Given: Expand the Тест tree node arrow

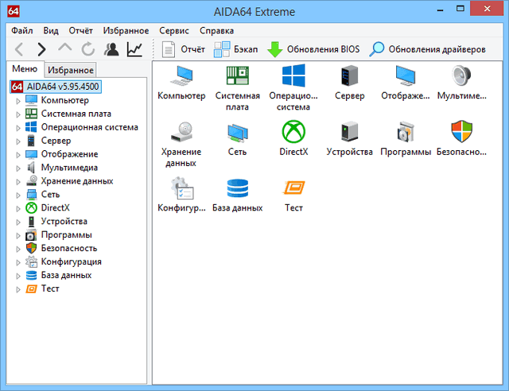Looking at the screenshot, I should point(18,289).
